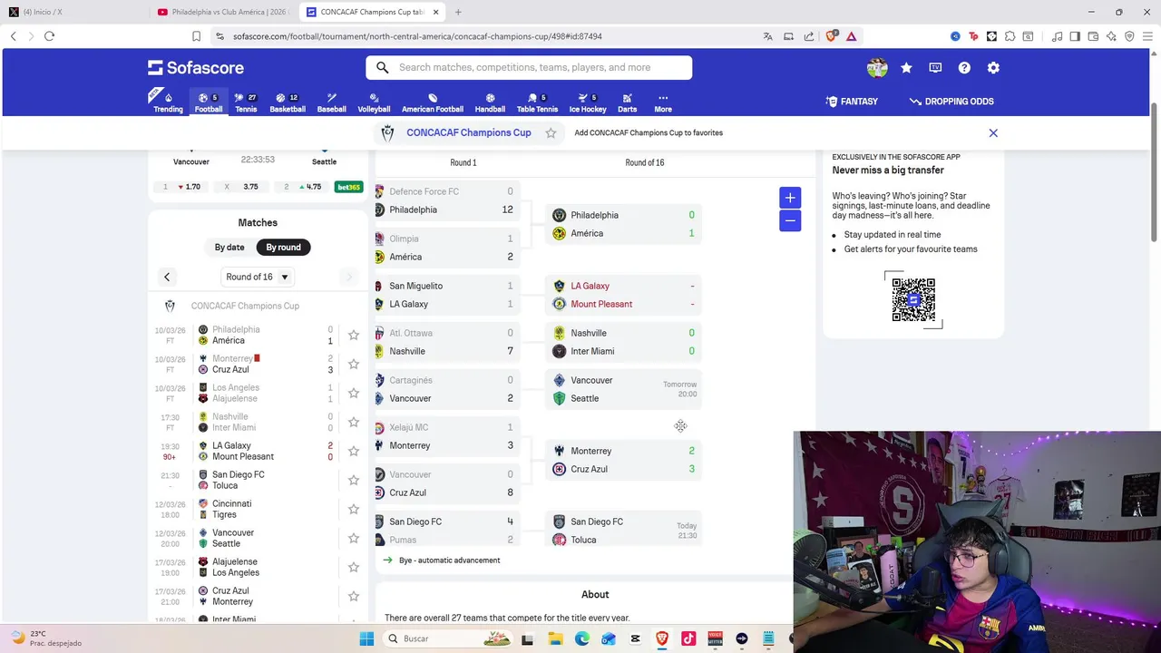The height and width of the screenshot is (653, 1161).
Task: Open TikTok from the taskbar
Action: click(x=688, y=638)
